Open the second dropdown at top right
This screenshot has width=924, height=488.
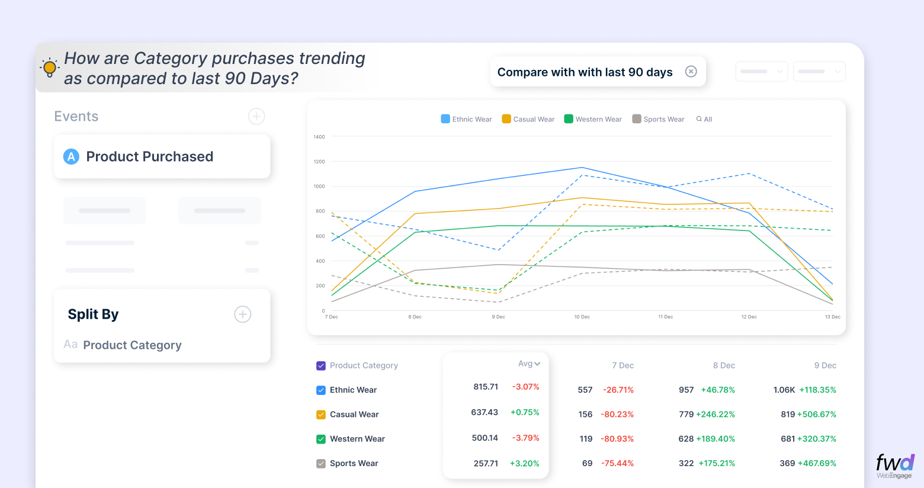(x=819, y=72)
